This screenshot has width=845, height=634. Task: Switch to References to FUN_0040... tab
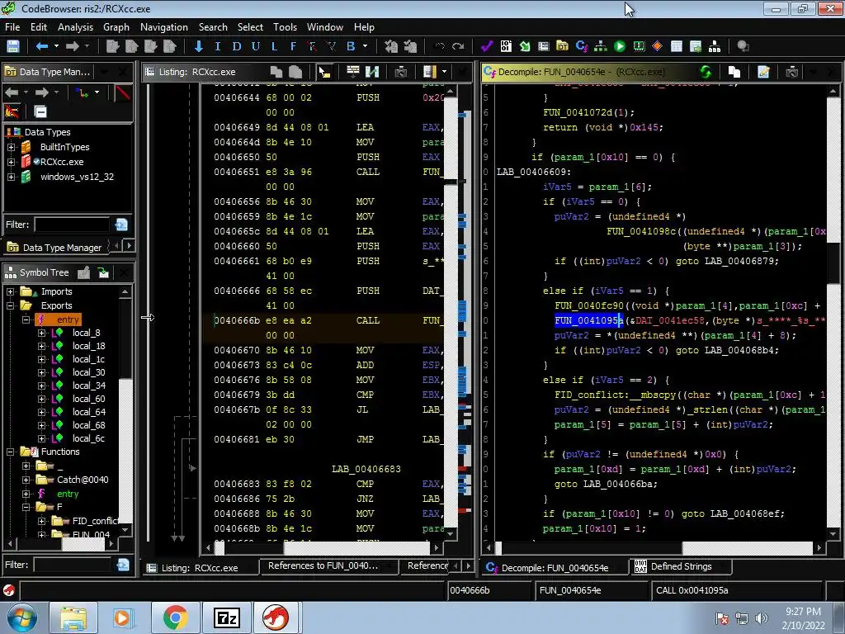[328, 566]
